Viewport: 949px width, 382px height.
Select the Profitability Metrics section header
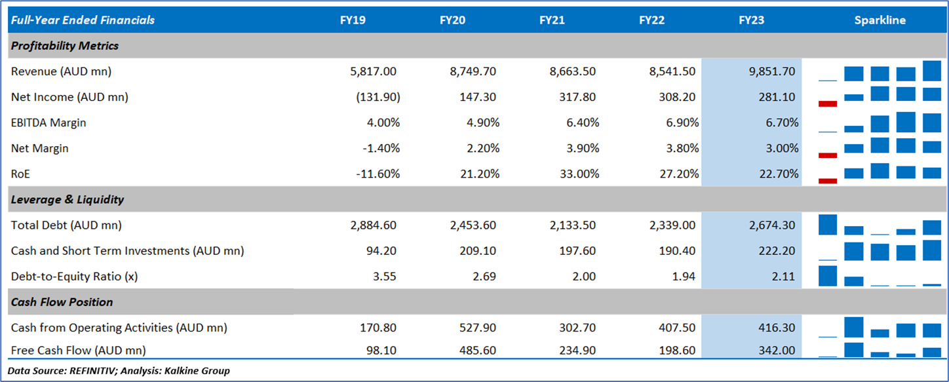(x=65, y=46)
